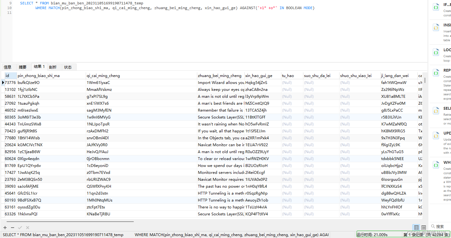451x238 pixels.
Task: Switch to the 状态 tab
Action: [x=68, y=67]
